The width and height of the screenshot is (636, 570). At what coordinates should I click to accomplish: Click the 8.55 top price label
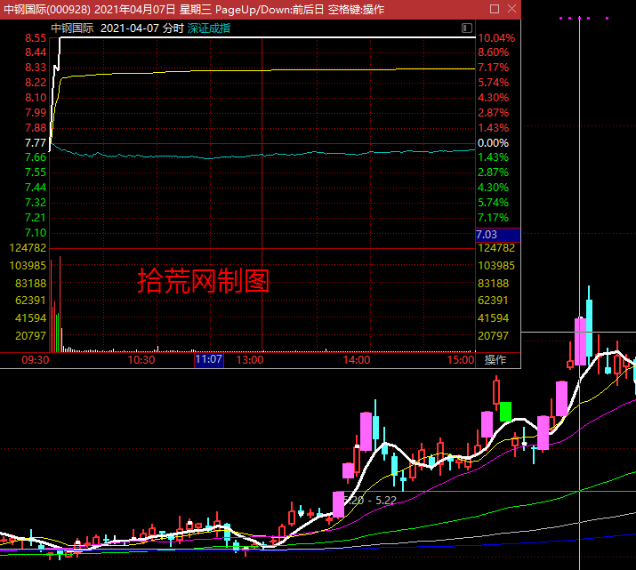(x=36, y=38)
